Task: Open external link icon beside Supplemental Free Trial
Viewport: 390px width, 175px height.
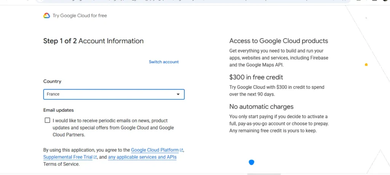Action: (x=95, y=157)
